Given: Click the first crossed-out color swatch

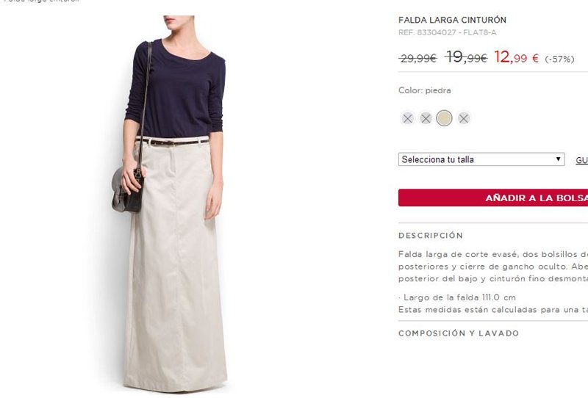Looking at the screenshot, I should click(408, 118).
